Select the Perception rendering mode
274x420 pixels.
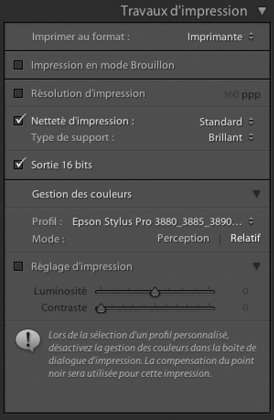click(183, 238)
